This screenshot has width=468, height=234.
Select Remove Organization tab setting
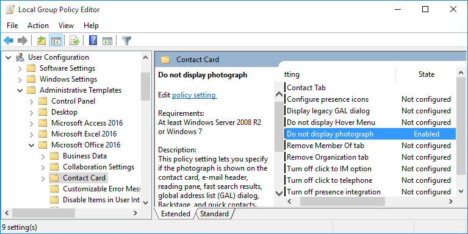click(370, 157)
